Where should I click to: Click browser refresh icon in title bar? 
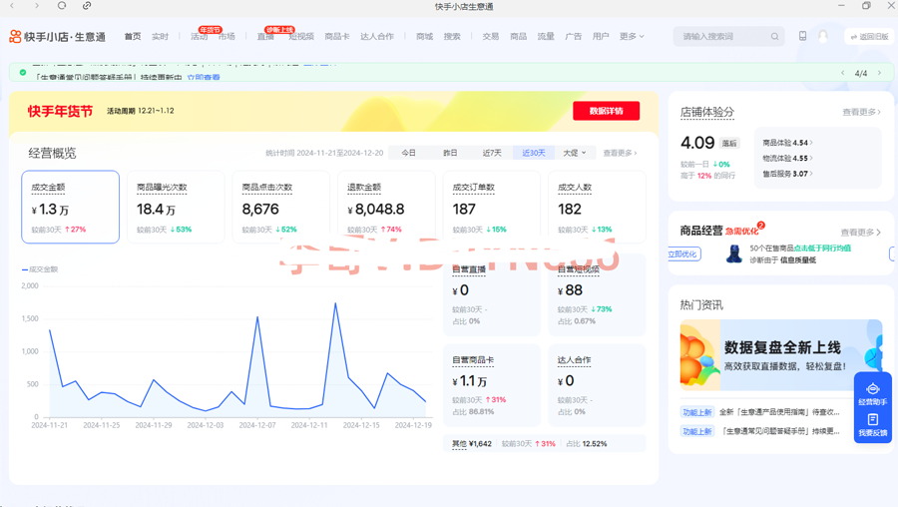62,6
